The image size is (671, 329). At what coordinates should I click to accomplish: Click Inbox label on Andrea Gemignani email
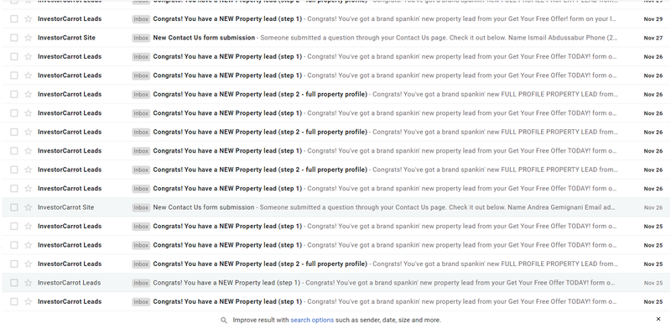click(x=141, y=207)
